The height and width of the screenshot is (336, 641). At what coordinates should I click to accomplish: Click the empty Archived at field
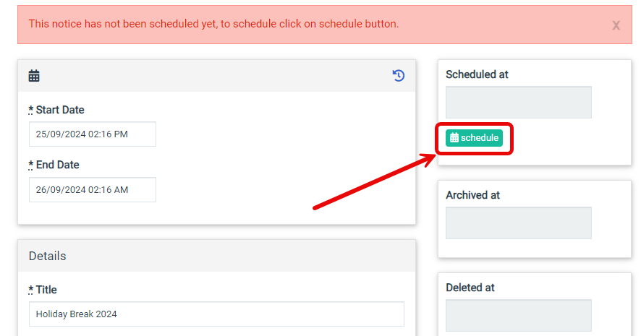click(518, 223)
